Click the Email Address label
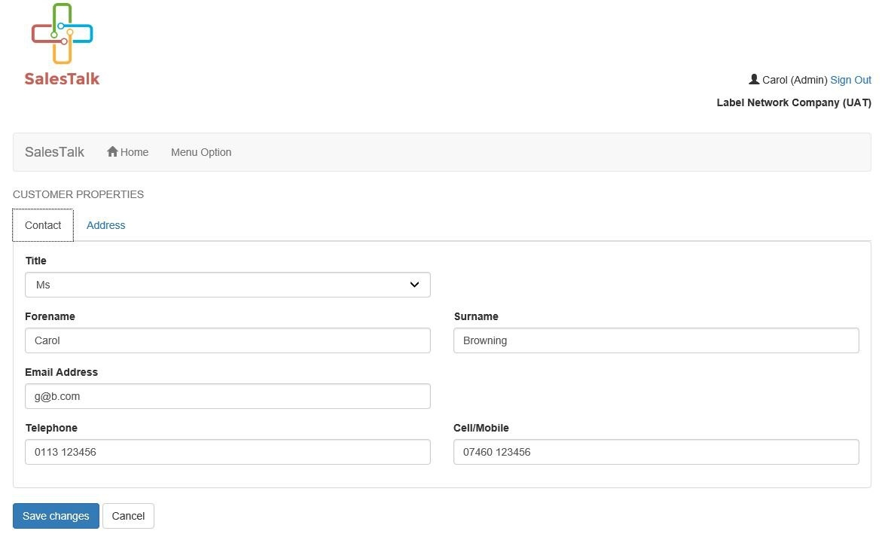Viewport: 882px width, 537px height. click(61, 372)
